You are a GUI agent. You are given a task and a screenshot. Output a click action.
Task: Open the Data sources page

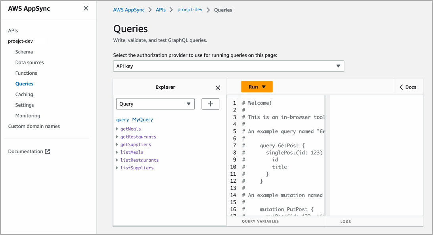point(30,63)
